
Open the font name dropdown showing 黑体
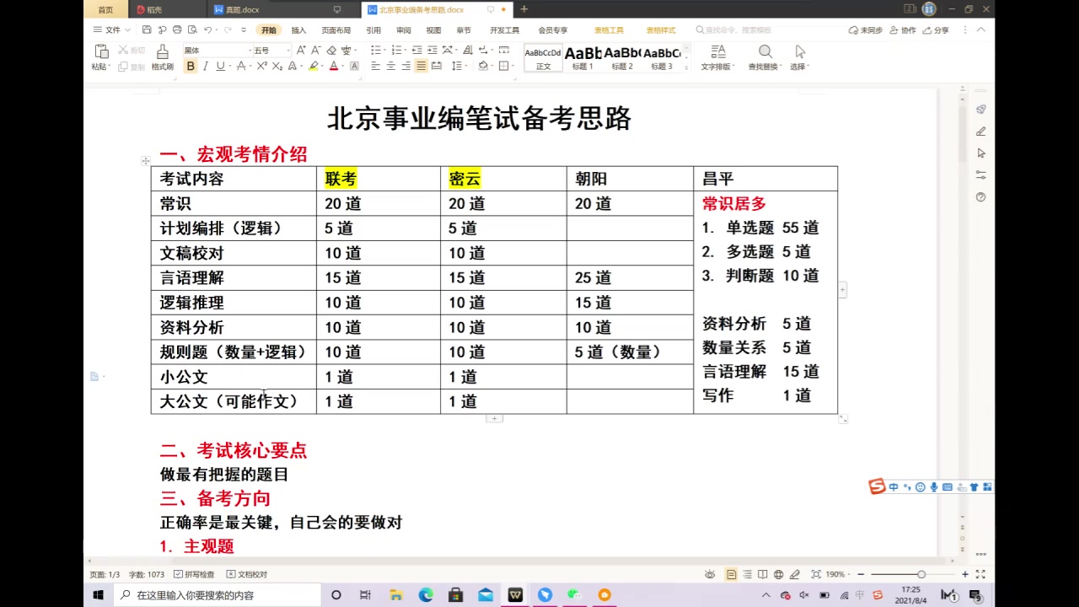250,51
